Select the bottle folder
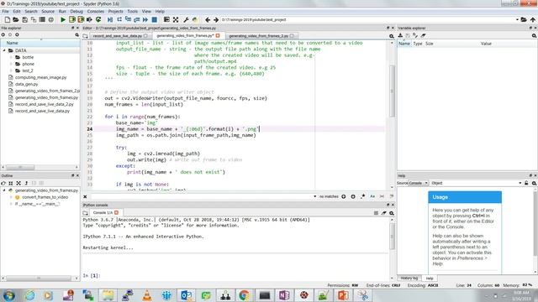 [28, 57]
